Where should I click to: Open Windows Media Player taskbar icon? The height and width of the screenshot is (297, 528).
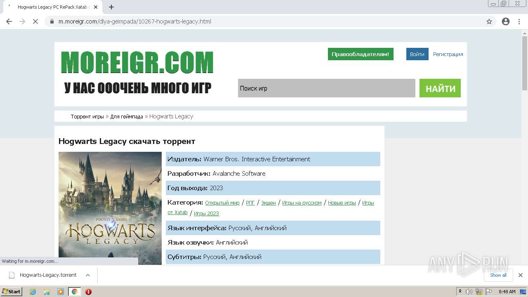tap(61, 292)
